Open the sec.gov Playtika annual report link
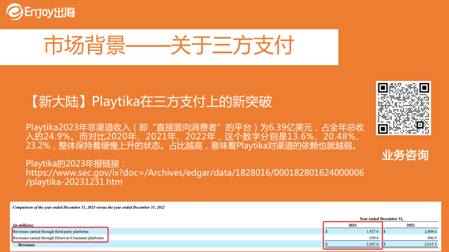449x252 pixels. point(195,177)
